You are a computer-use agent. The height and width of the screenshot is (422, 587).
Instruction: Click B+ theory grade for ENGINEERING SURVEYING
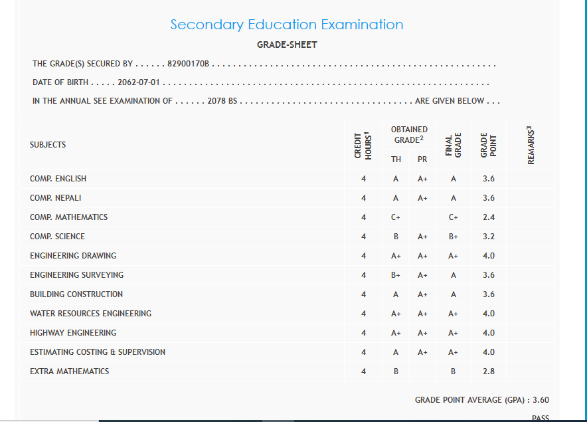[396, 275]
